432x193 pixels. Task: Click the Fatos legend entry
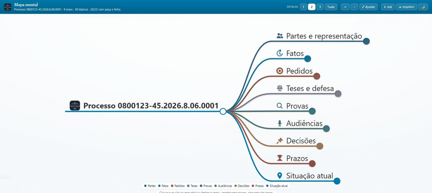(164, 186)
